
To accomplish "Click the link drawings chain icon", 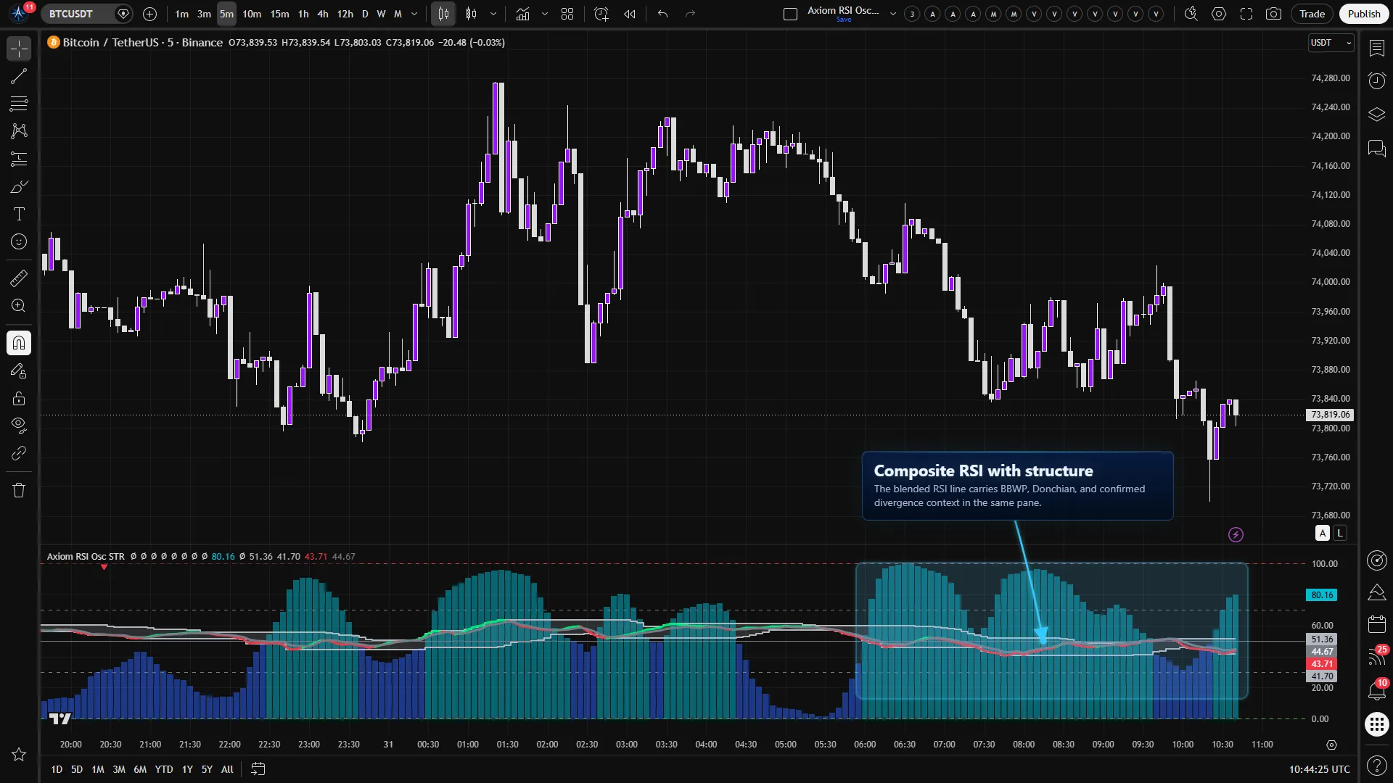I will 19,453.
